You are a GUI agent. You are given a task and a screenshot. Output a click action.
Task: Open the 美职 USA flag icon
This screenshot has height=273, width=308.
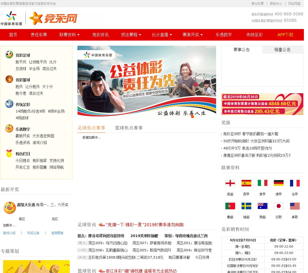tap(295, 206)
